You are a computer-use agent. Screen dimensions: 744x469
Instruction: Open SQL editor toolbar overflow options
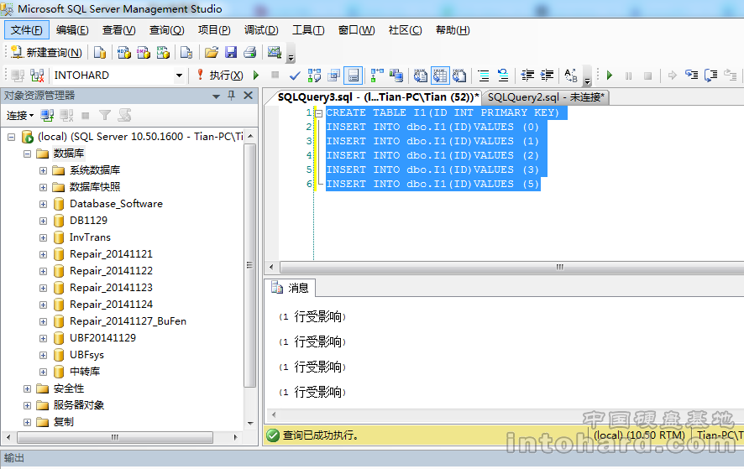[x=587, y=78]
